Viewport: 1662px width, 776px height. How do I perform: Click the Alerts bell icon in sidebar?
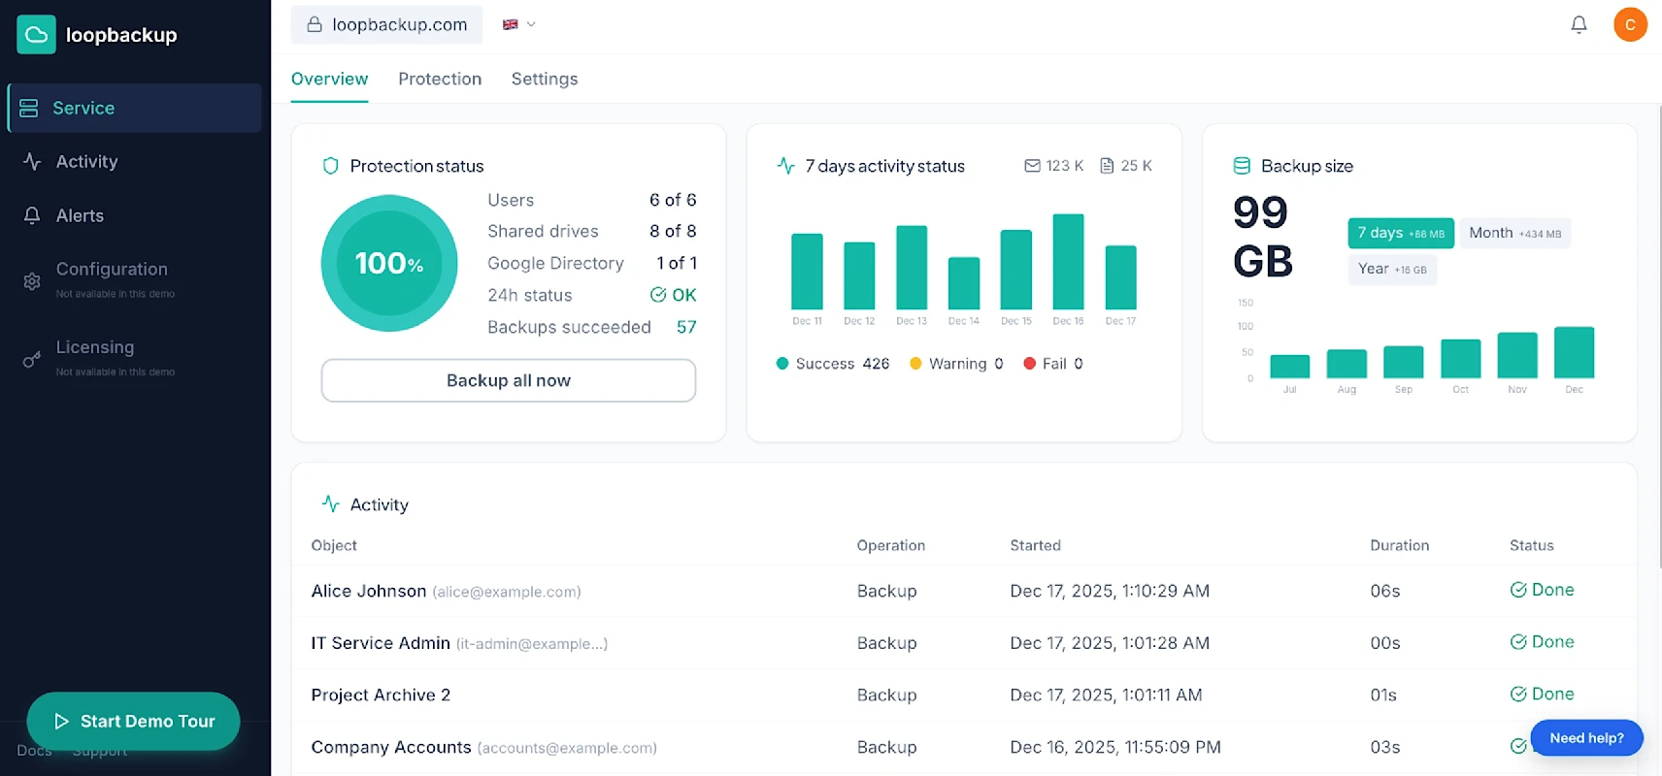tap(32, 215)
